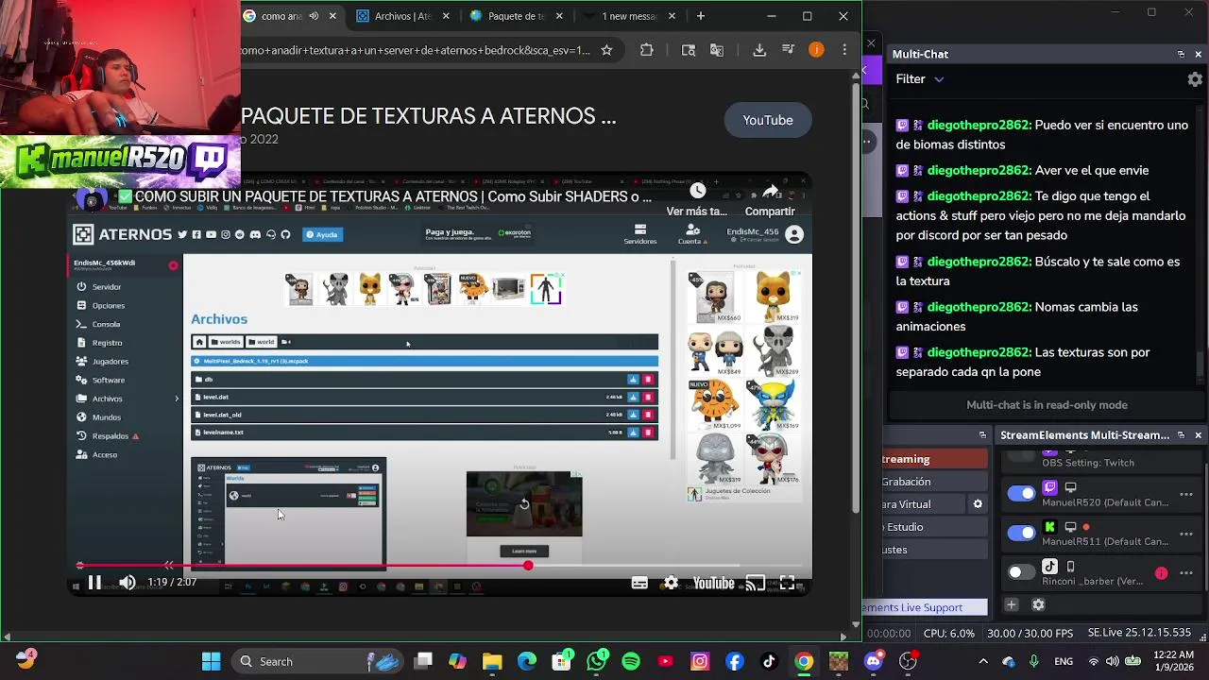Open Cámara Virtual settings gear
Image resolution: width=1209 pixels, height=680 pixels.
coord(978,504)
